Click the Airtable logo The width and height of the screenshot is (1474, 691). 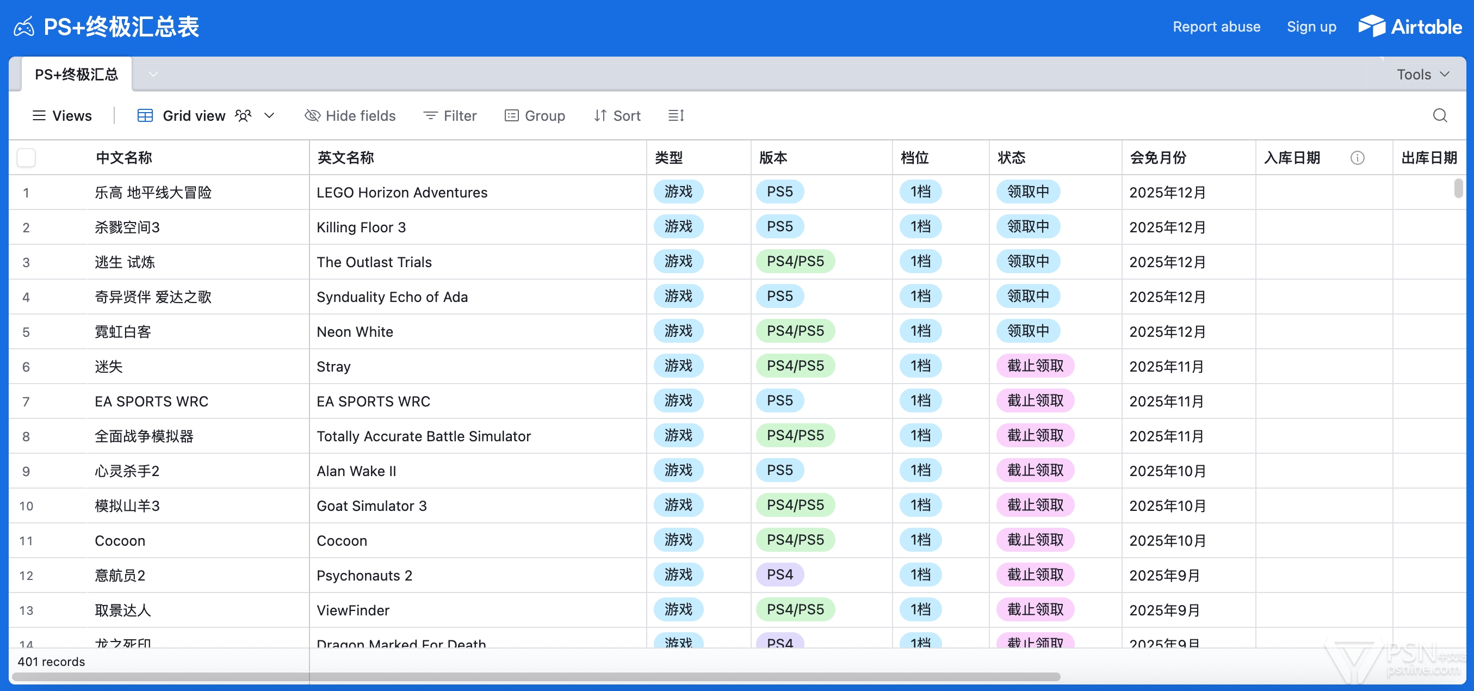1410,26
